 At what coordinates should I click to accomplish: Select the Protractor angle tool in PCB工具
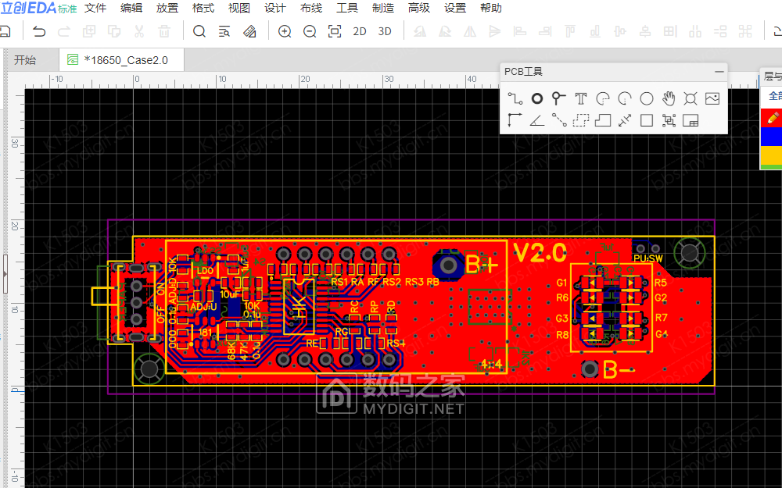tap(537, 120)
